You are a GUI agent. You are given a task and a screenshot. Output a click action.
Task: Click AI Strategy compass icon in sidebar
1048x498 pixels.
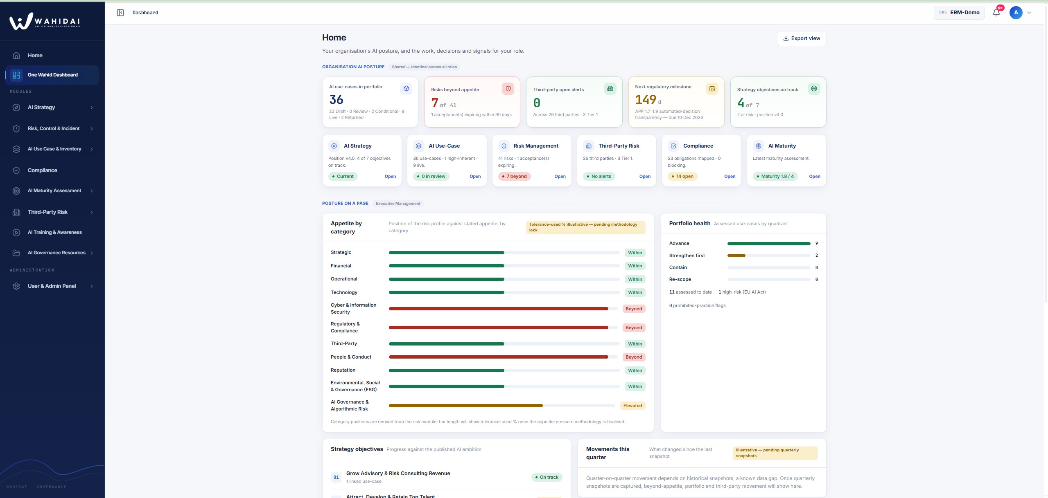click(16, 108)
